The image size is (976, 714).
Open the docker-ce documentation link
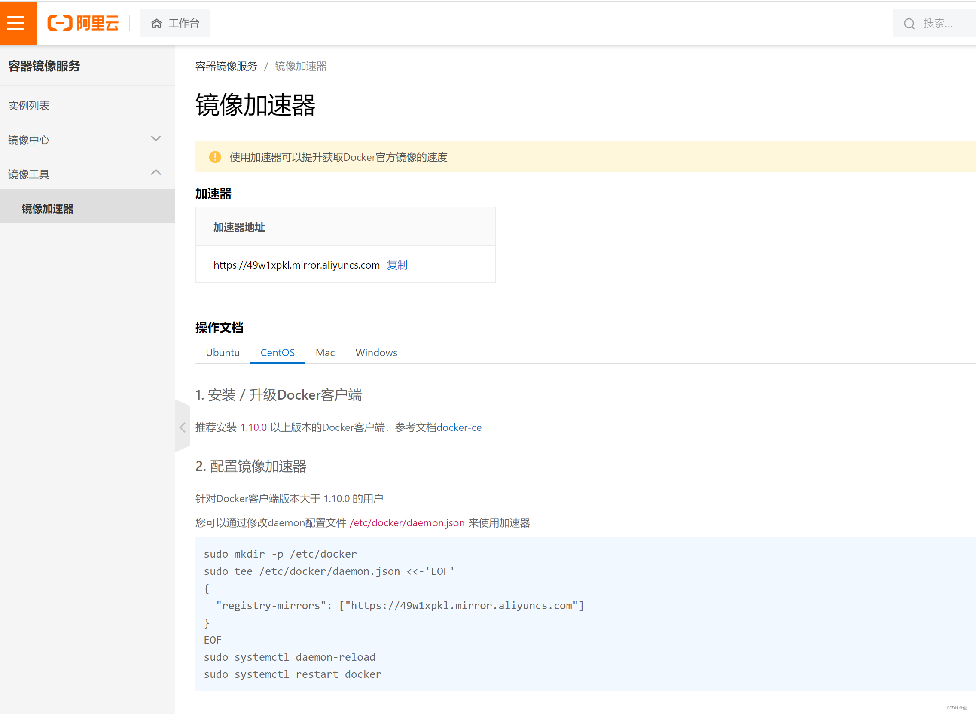pos(459,427)
